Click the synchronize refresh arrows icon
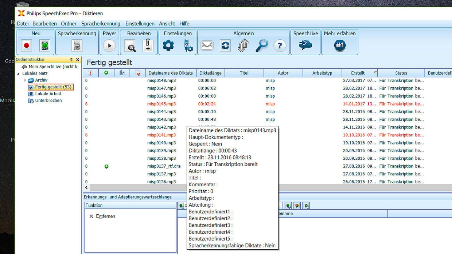 [225, 45]
